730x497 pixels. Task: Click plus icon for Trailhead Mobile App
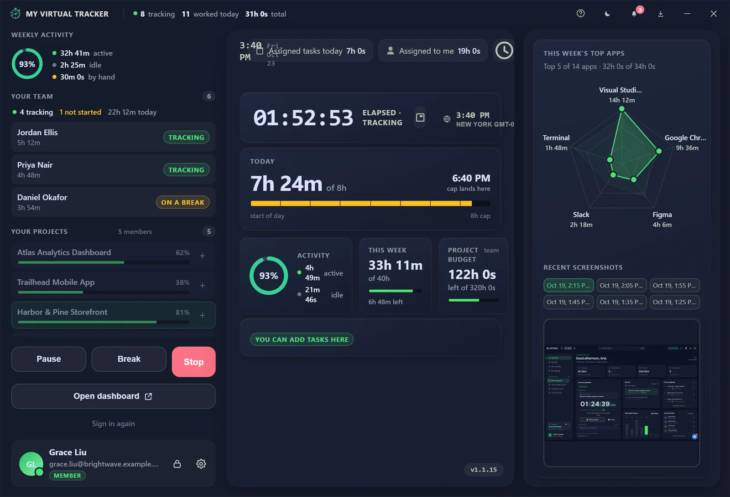pyautogui.click(x=202, y=286)
